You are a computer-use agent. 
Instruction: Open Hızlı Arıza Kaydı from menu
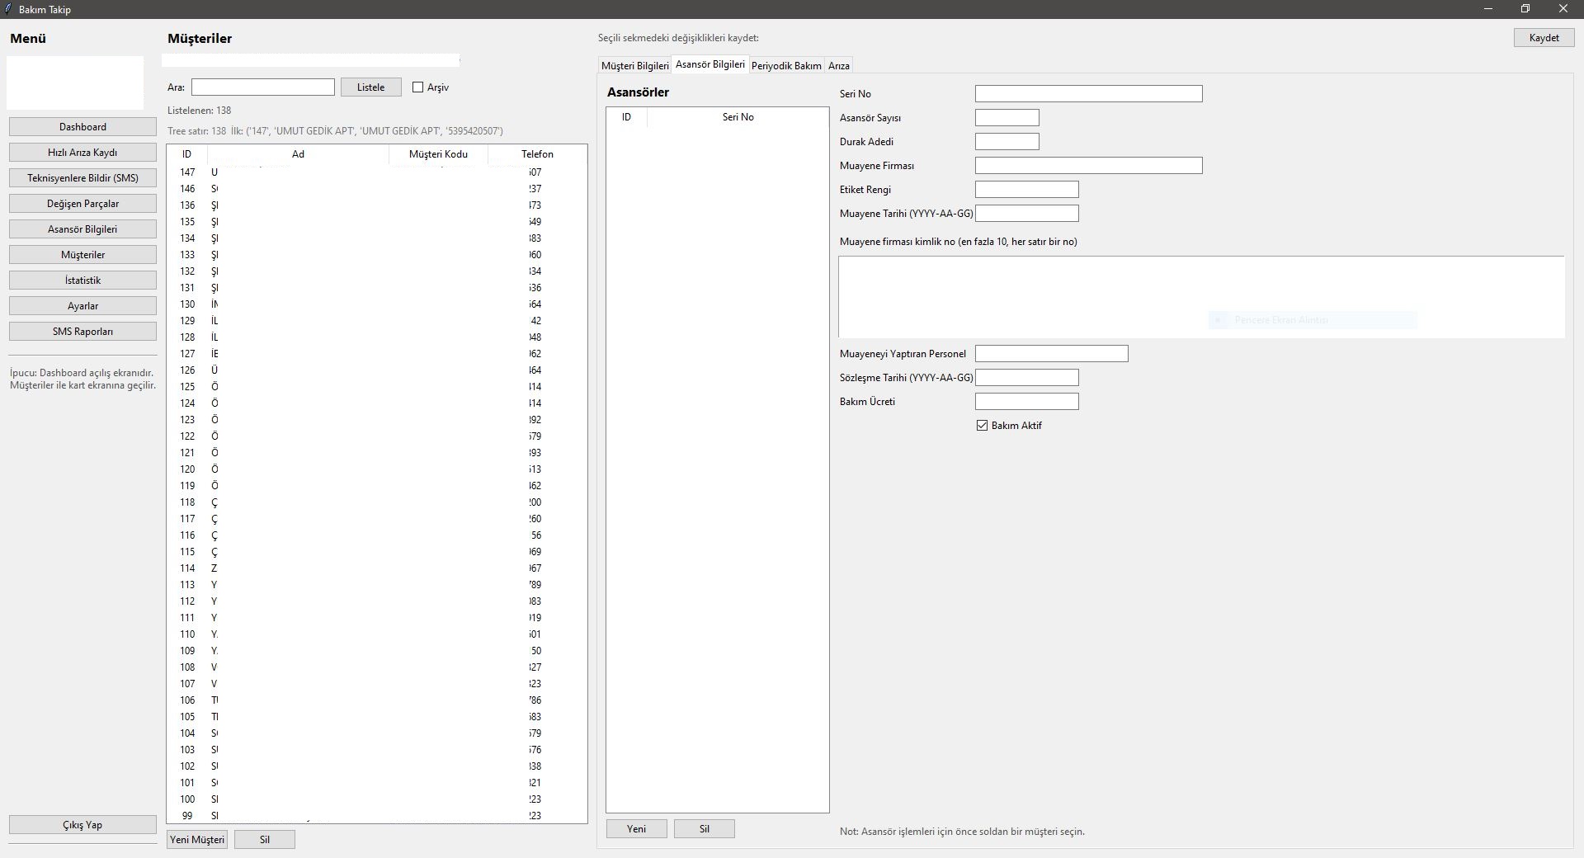pyautogui.click(x=82, y=153)
